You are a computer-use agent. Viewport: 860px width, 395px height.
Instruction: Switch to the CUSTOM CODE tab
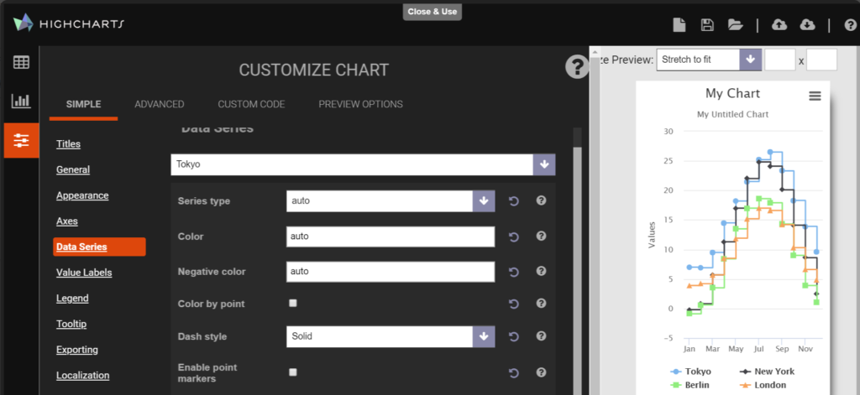pos(251,104)
